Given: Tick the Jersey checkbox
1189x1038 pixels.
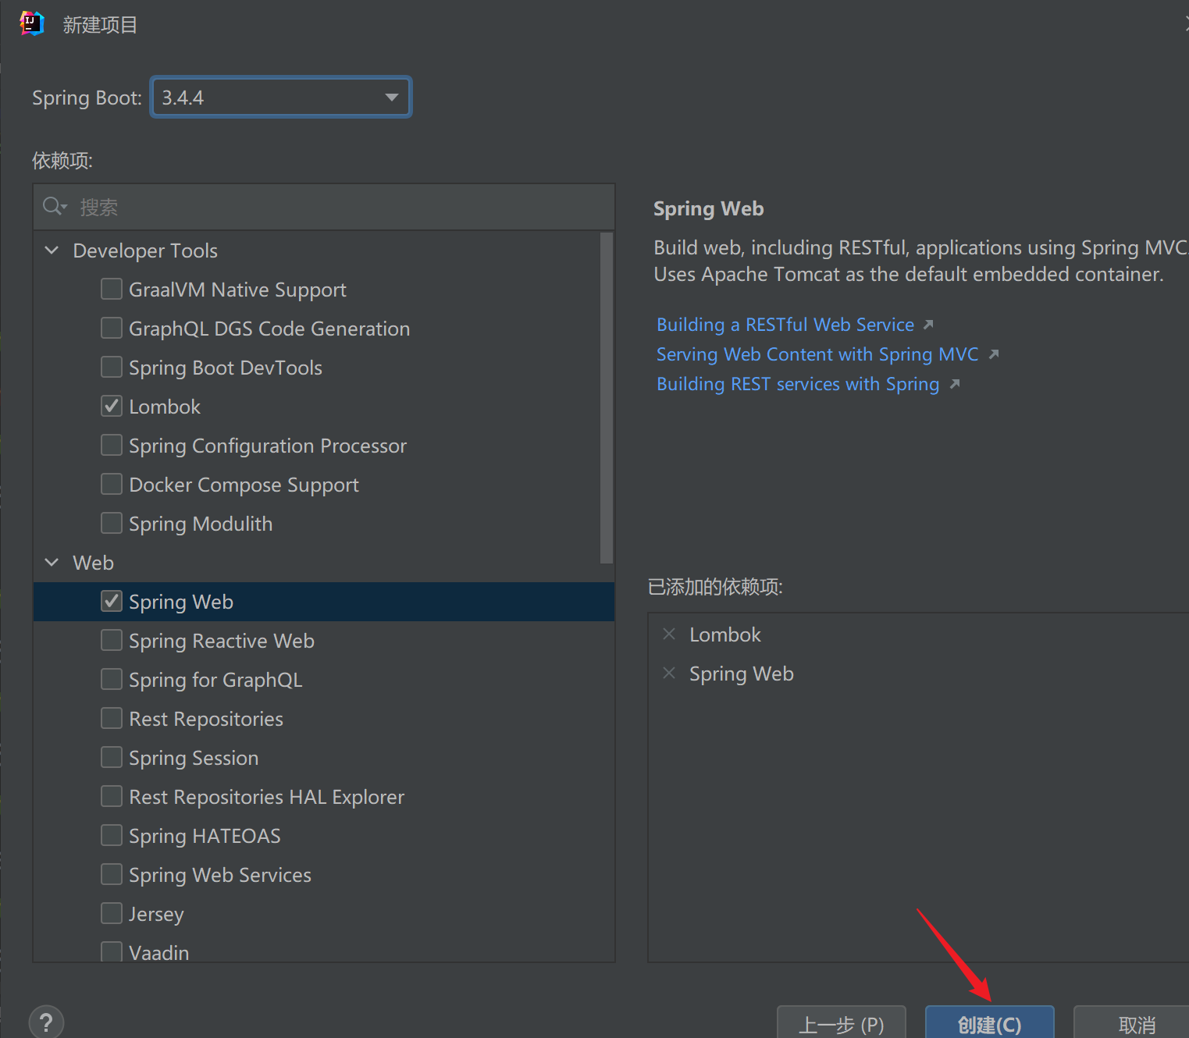Looking at the screenshot, I should click(112, 913).
